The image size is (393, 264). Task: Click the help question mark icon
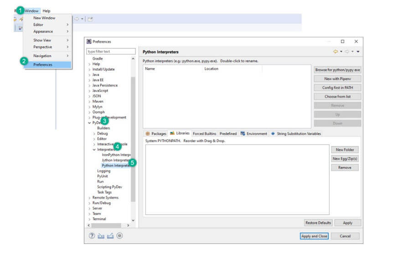(x=92, y=236)
